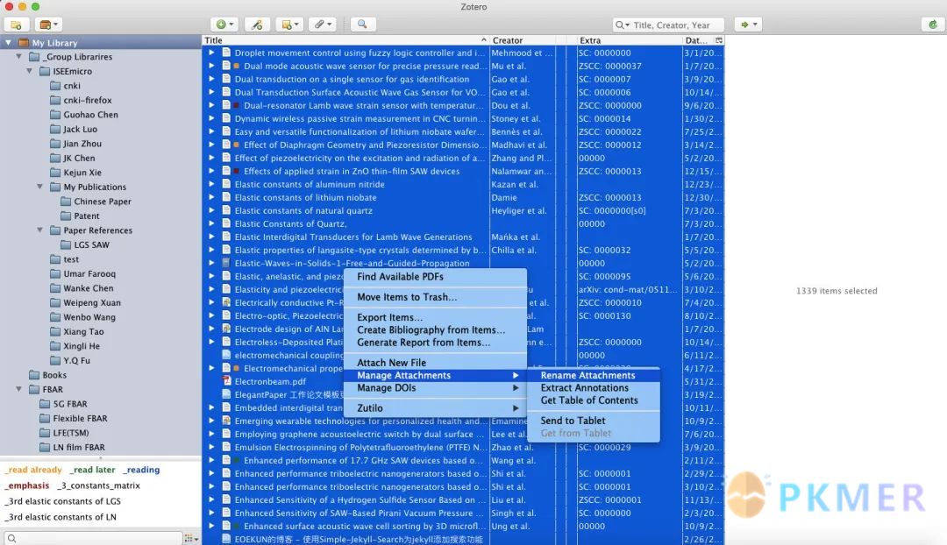Collapse the ISEEmicro collection
This screenshot has height=545, width=947.
(x=29, y=71)
